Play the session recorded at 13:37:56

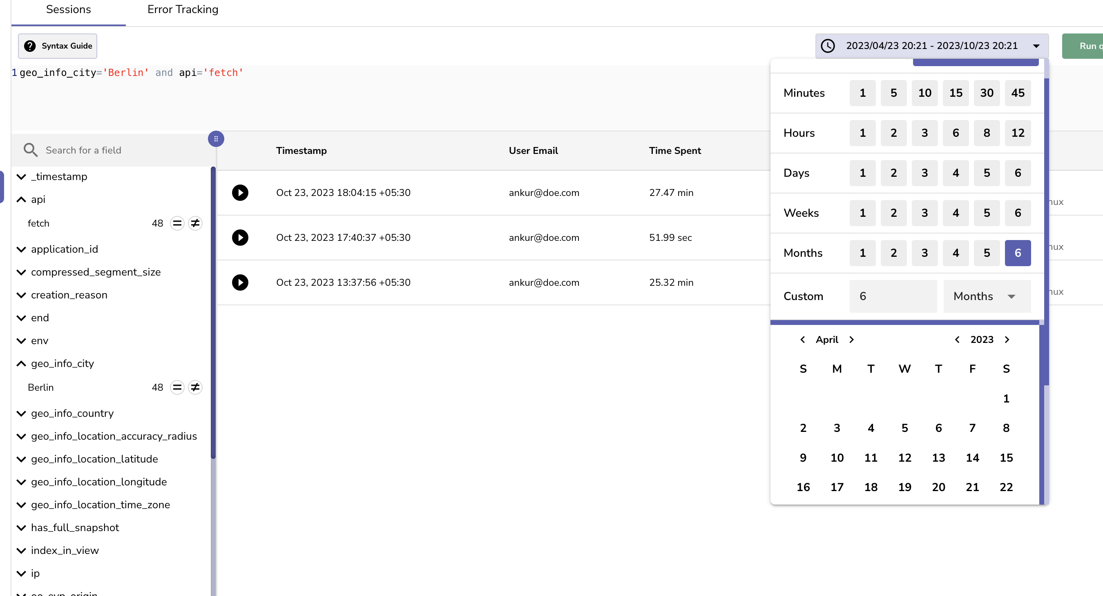[240, 282]
